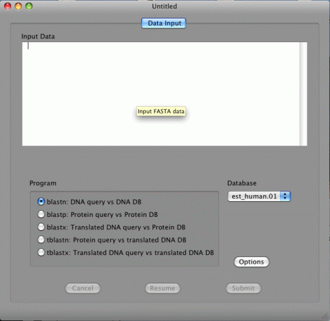Choose blastp Protein query vs Protein DB

click(x=41, y=214)
